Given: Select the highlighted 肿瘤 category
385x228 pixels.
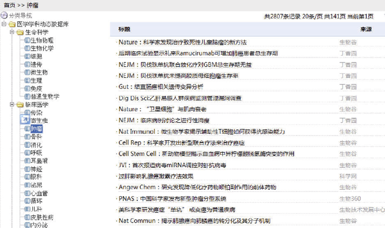Looking at the screenshot, I should coord(36,128).
